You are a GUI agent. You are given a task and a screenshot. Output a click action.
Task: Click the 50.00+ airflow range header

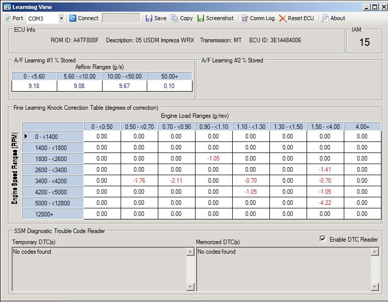coord(169,76)
